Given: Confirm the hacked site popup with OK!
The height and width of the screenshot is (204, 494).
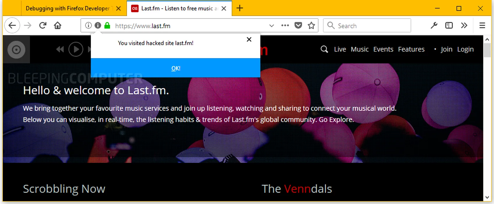Looking at the screenshot, I should coord(175,68).
